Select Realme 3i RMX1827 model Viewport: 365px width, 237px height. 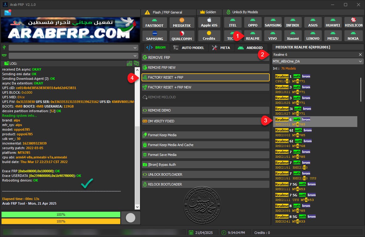[315, 111]
